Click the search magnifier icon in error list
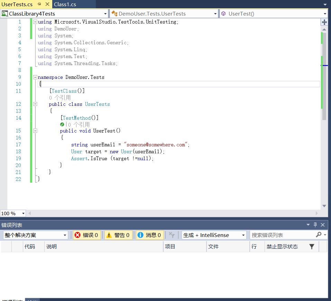This screenshot has height=301, width=331. pyautogui.click(x=319, y=235)
